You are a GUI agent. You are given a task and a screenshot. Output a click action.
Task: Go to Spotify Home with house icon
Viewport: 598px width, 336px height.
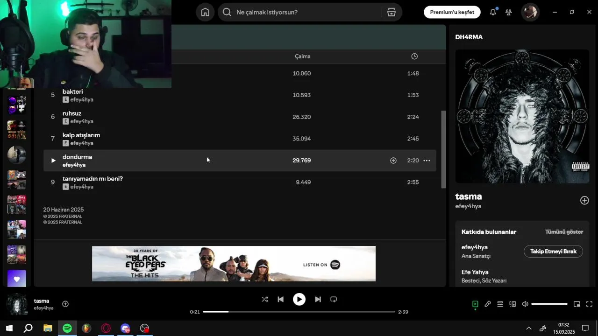pos(205,12)
